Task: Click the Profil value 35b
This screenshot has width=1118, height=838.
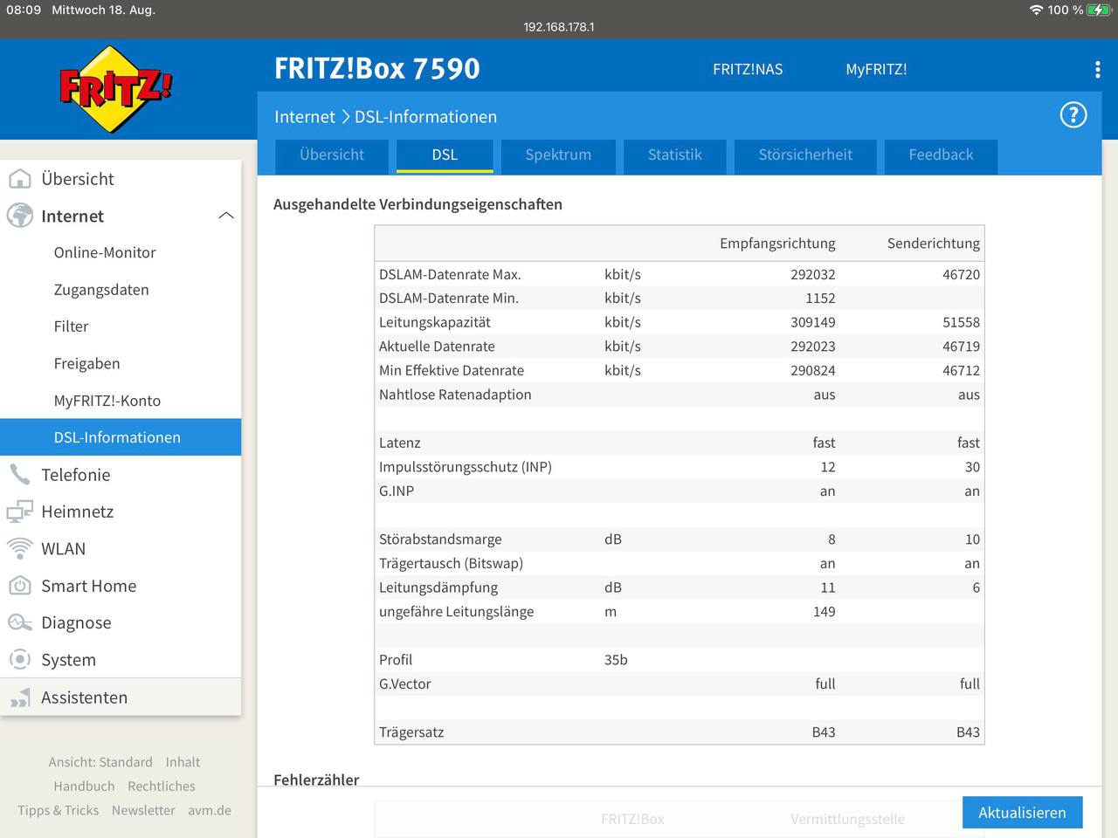Action: click(616, 660)
